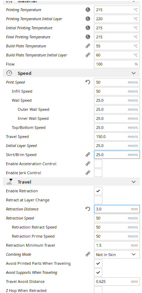Reset Print Speed with the revert arrow
This screenshot has height=293, width=142.
click(88, 82)
